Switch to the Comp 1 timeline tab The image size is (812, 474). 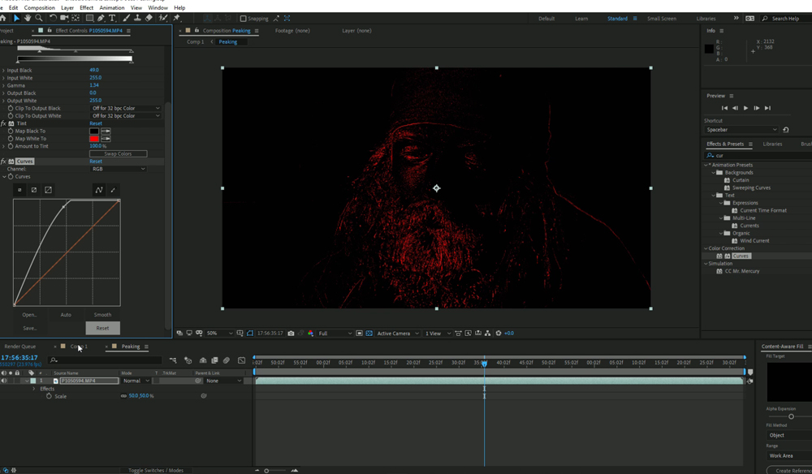click(x=79, y=347)
